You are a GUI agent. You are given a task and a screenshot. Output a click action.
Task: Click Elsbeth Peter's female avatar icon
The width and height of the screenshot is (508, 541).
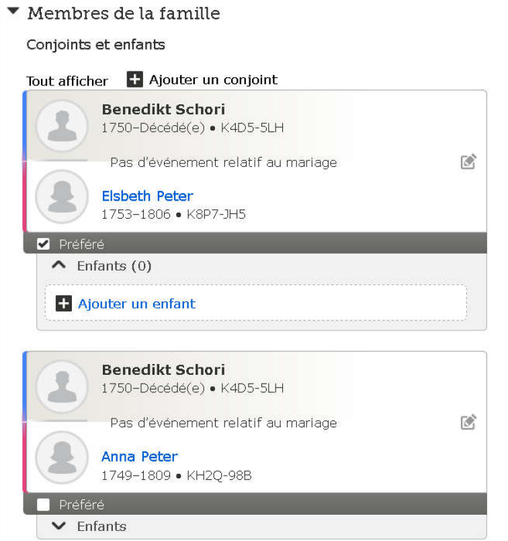(x=62, y=196)
